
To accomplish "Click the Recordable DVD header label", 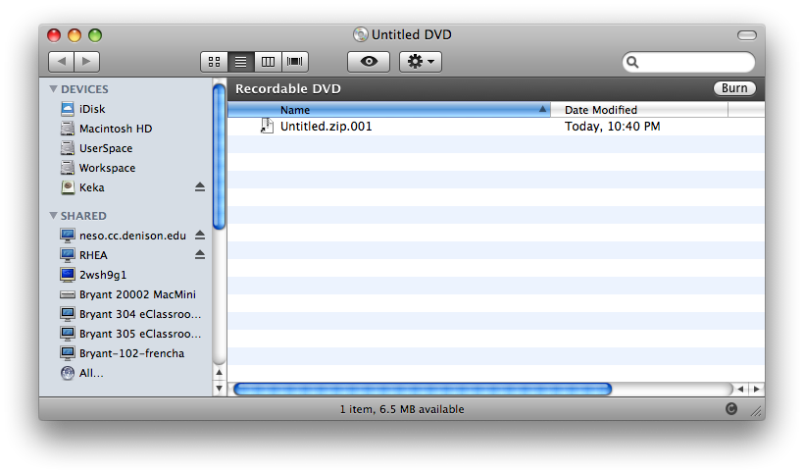I will [x=288, y=88].
